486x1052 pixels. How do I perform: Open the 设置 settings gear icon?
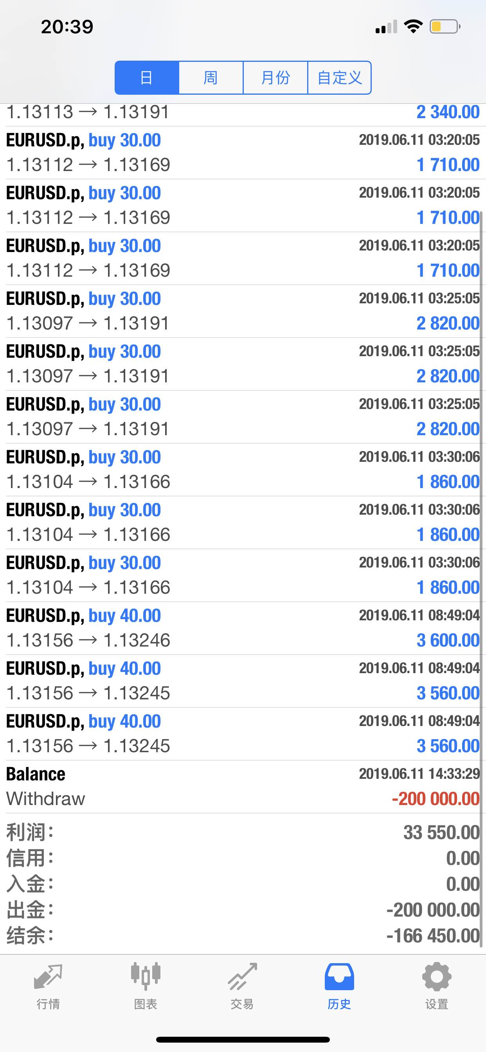coord(437,976)
